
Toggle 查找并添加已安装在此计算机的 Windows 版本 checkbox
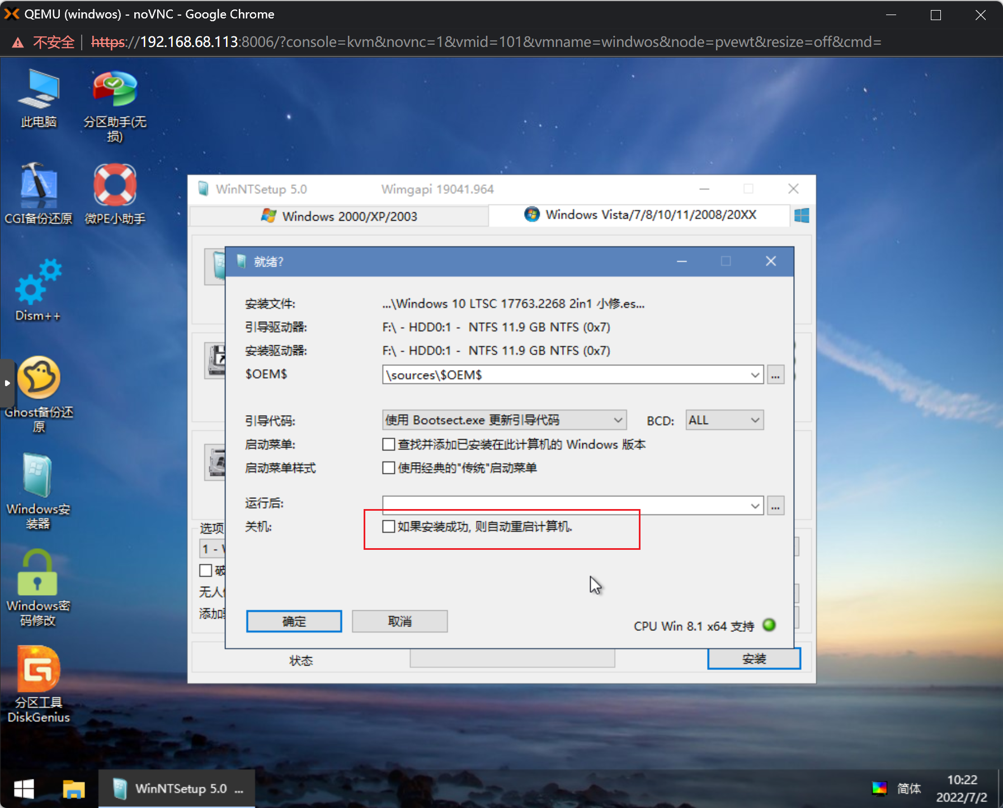[x=389, y=445]
